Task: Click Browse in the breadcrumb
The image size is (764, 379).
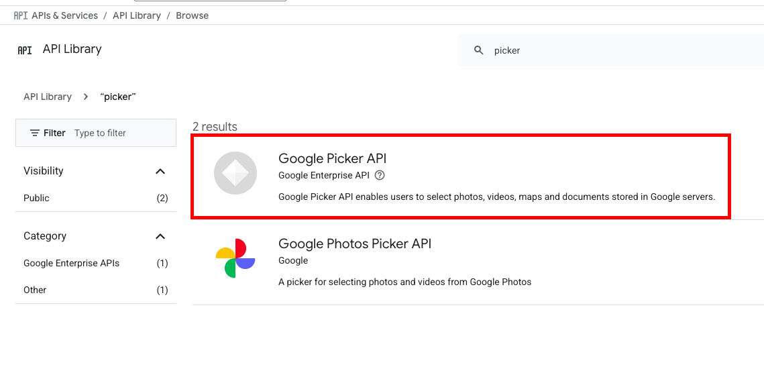Action: (192, 15)
